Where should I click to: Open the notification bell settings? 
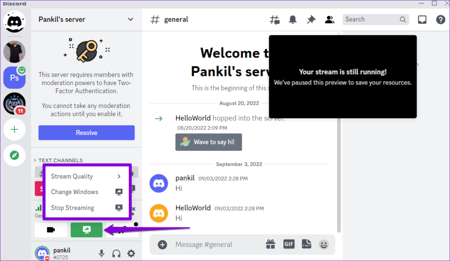pyautogui.click(x=293, y=19)
